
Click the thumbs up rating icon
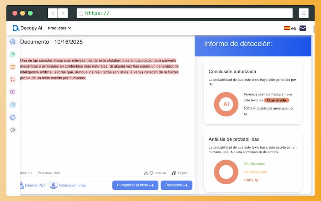click(146, 173)
